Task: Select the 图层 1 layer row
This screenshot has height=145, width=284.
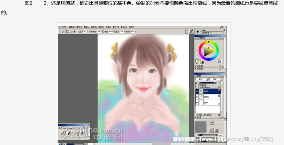Action: [208, 97]
